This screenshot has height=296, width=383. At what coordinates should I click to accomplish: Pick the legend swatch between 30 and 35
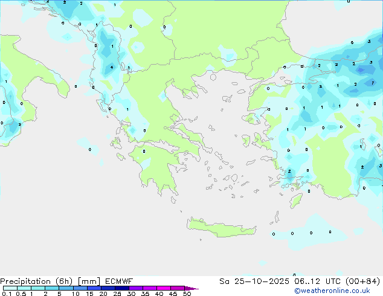[135, 288]
